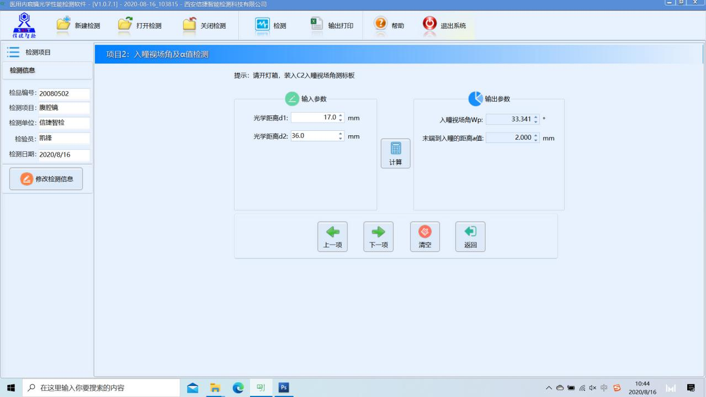Open a test with 打开检测
This screenshot has height=397, width=706.
pyautogui.click(x=126, y=25)
